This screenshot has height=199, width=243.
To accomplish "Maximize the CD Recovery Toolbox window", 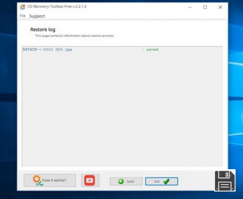I will point(205,7).
